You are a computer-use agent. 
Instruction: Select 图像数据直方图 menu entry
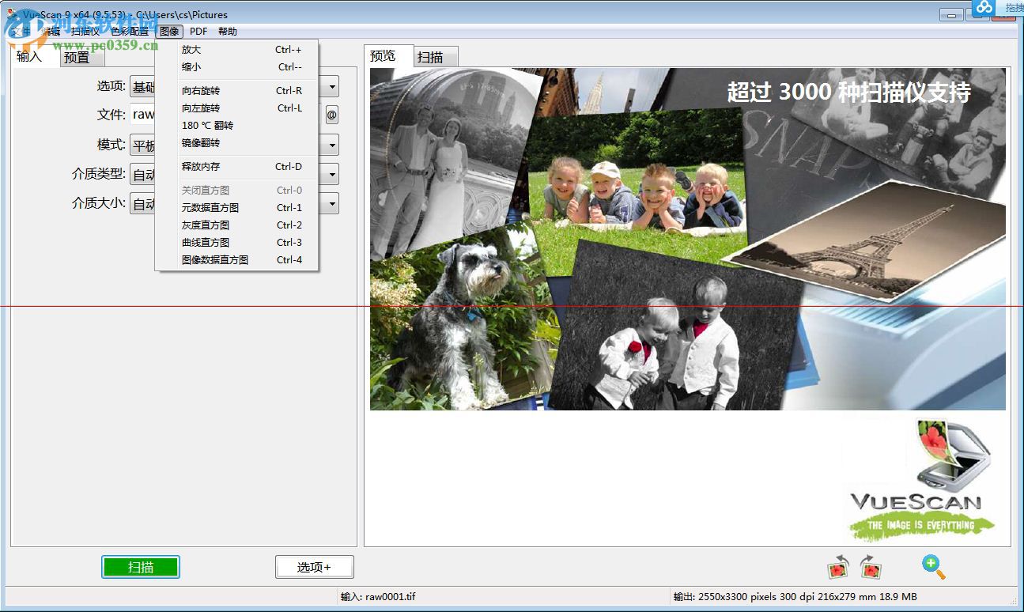pyautogui.click(x=237, y=260)
